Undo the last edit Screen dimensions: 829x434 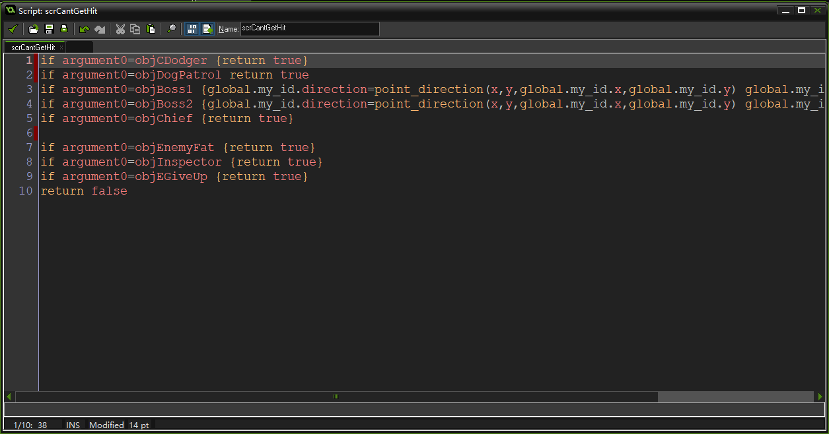(x=84, y=29)
